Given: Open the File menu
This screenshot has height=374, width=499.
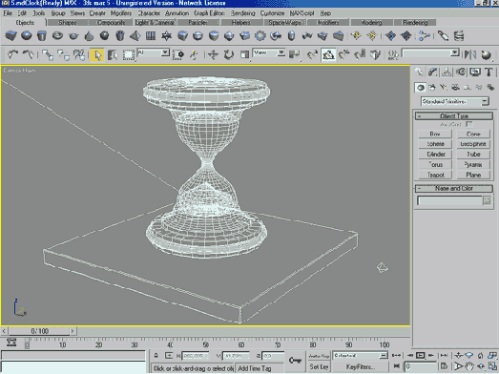Looking at the screenshot, I should click(8, 13).
